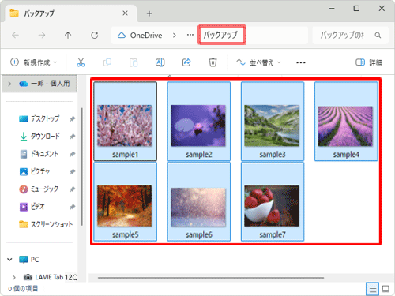Click the Cut scissors icon

pos(81,62)
